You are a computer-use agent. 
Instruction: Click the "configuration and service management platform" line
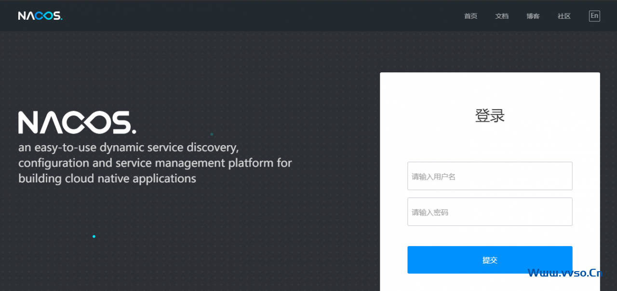155,163
